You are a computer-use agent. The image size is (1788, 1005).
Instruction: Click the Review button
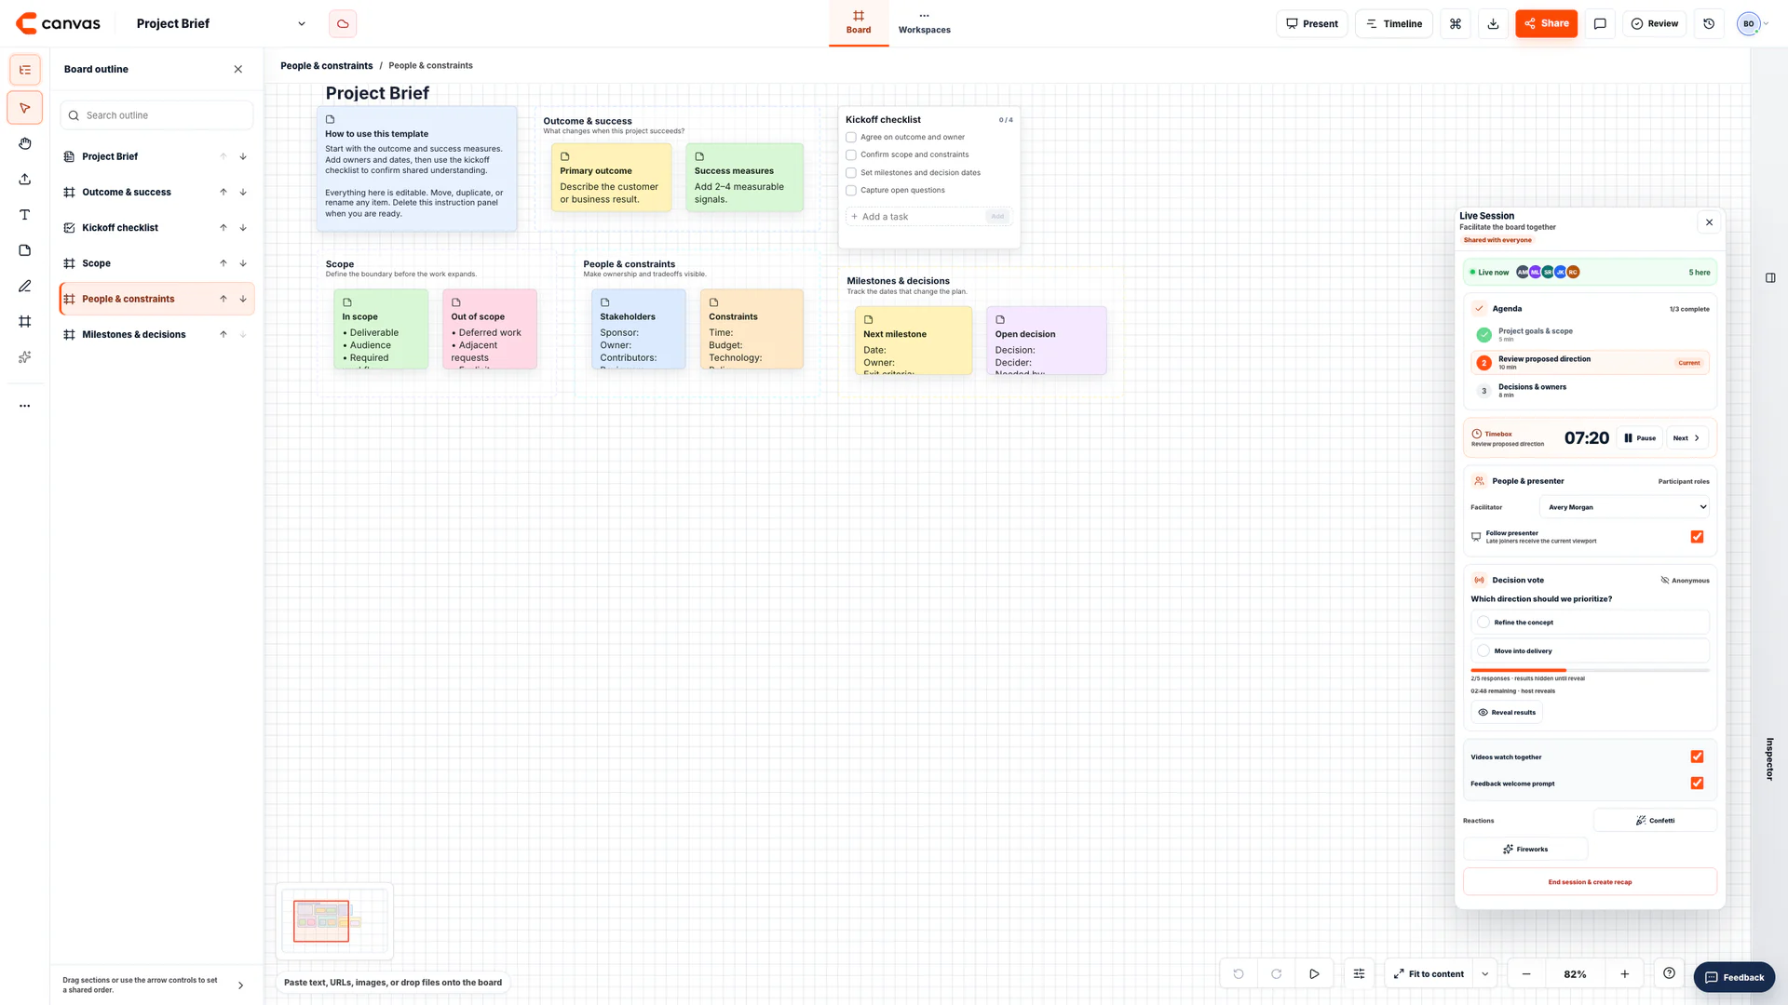[1654, 23]
